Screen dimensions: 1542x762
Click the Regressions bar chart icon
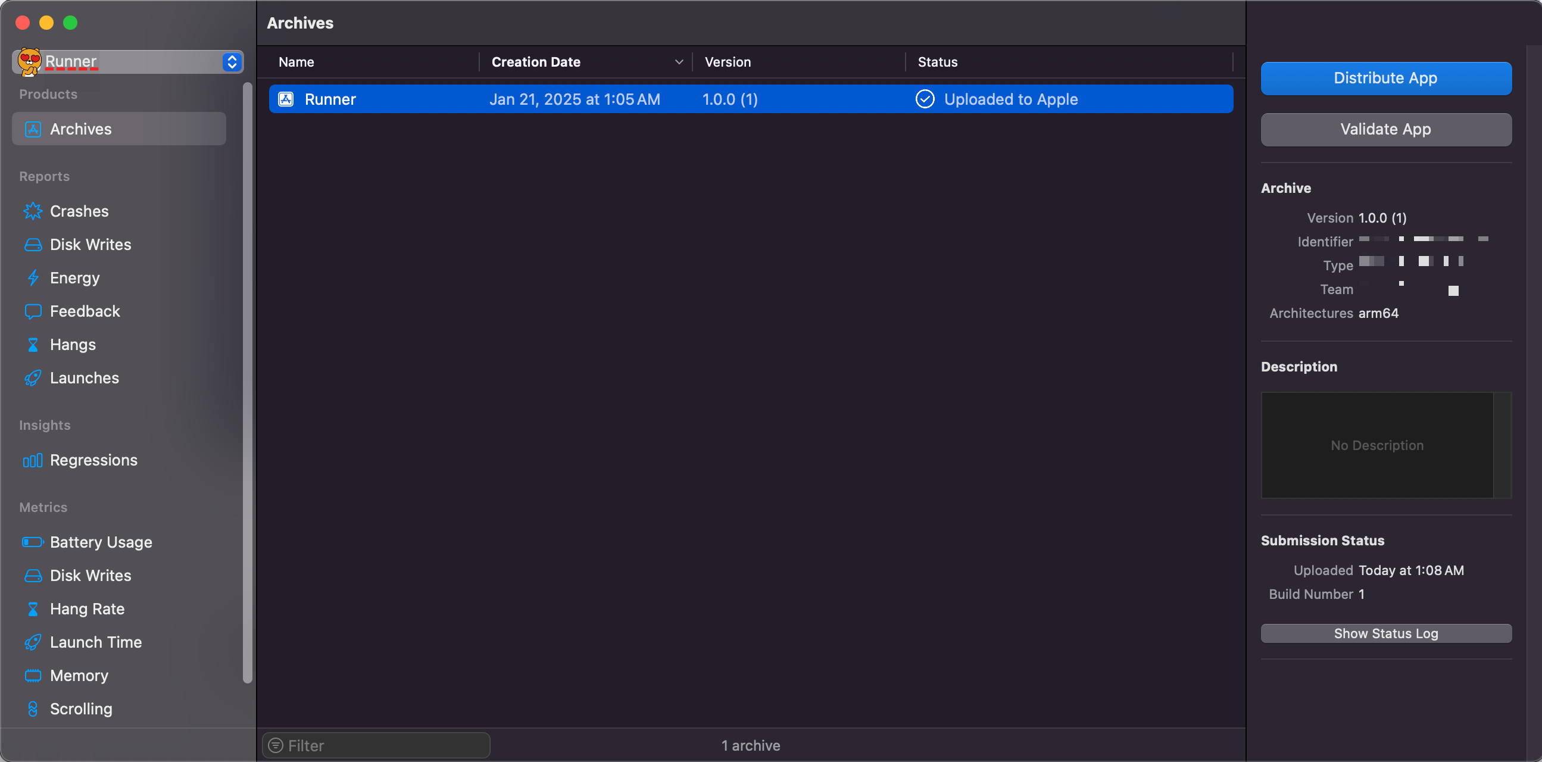coord(33,460)
